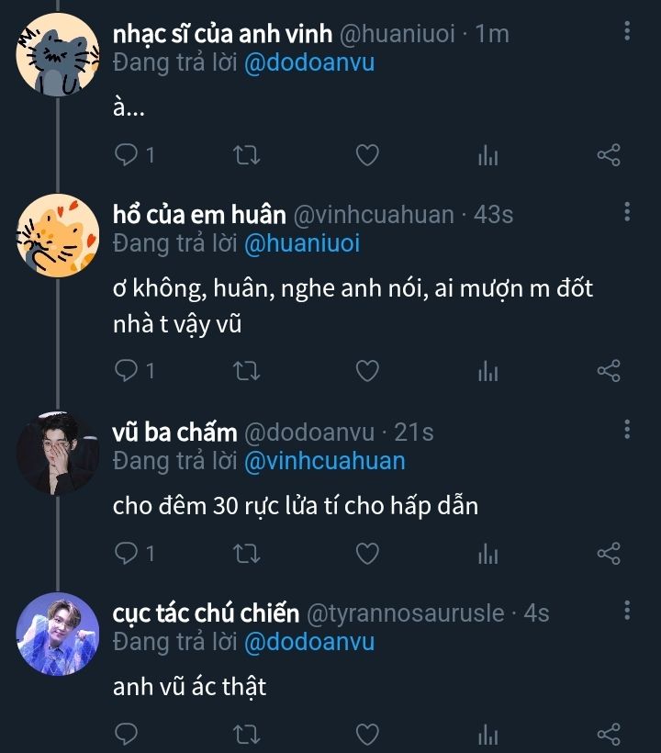Open more options on vinhcuahuan's tweet
This screenshot has width=661, height=753.
click(627, 213)
